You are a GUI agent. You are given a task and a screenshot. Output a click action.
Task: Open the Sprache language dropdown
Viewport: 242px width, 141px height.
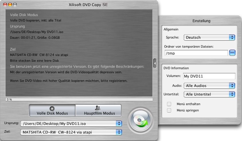[209, 38]
